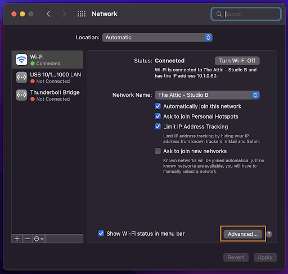The height and width of the screenshot is (274, 288).
Task: Click the Turn Wi-Fi Off button
Action: point(237,61)
